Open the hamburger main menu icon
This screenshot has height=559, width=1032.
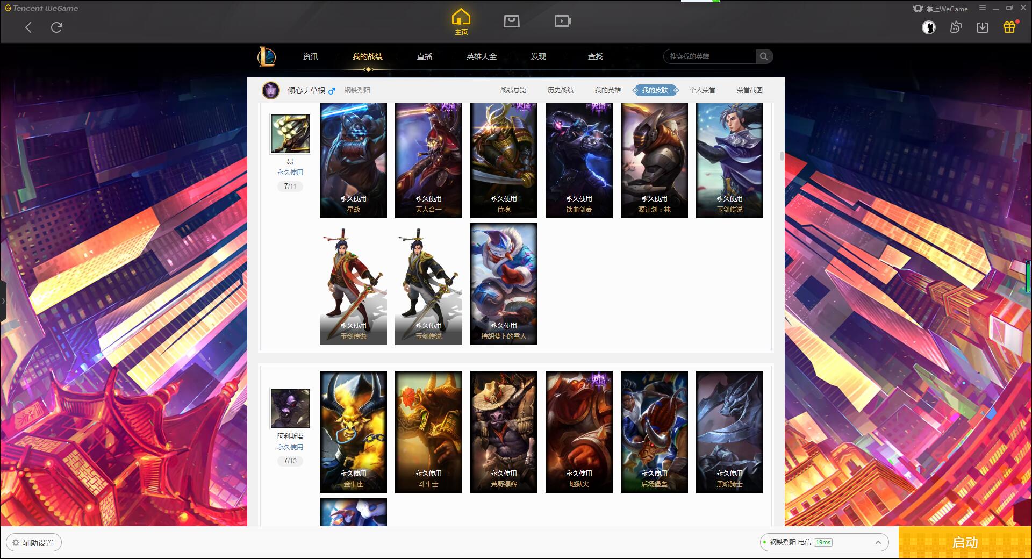tap(983, 8)
